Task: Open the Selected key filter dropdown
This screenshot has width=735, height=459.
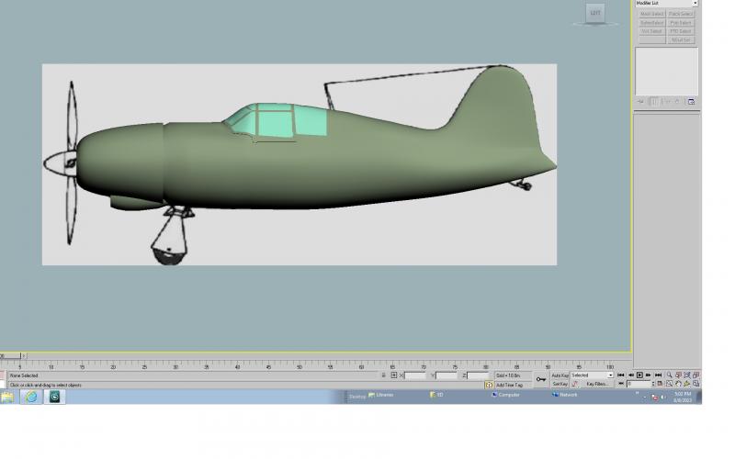Action: [592, 375]
